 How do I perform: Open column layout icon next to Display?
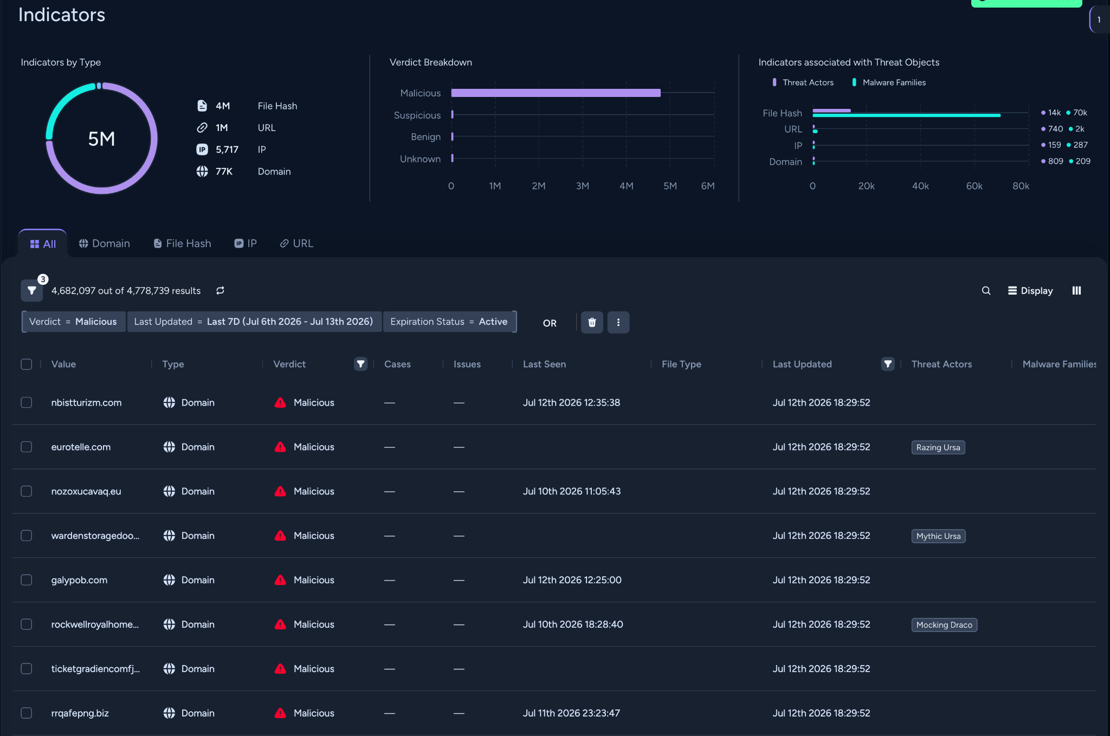(x=1076, y=291)
